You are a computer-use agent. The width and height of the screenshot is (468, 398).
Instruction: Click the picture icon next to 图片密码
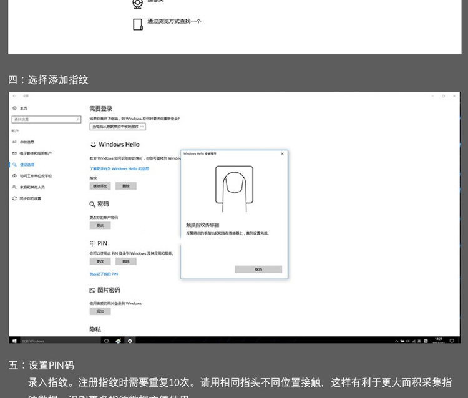92,290
